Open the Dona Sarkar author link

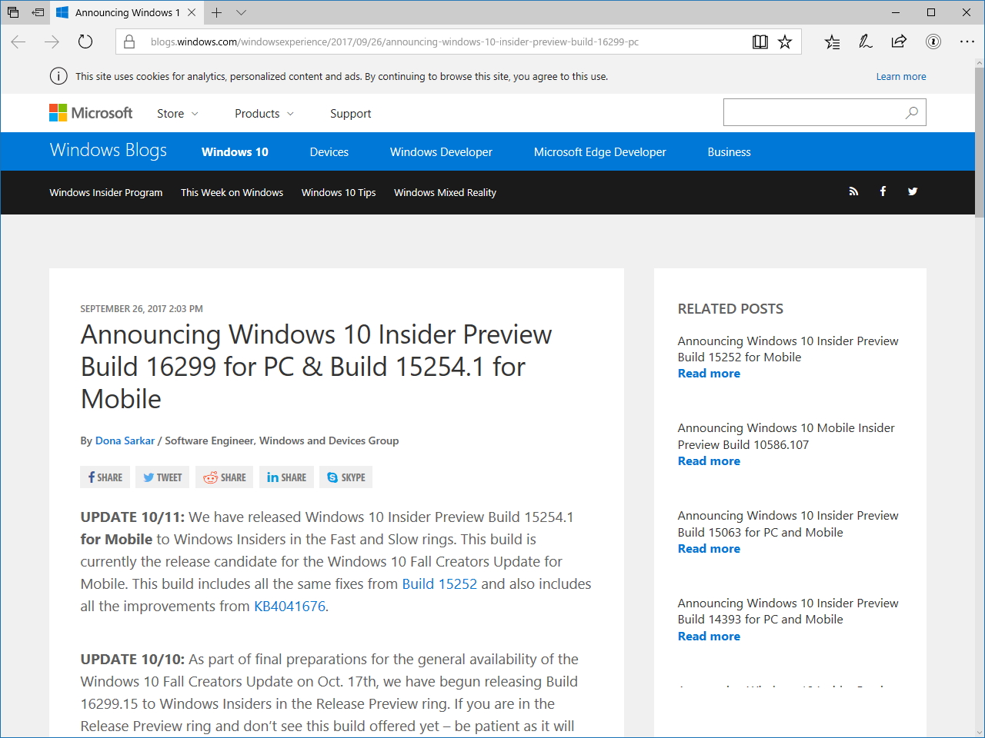coord(125,440)
